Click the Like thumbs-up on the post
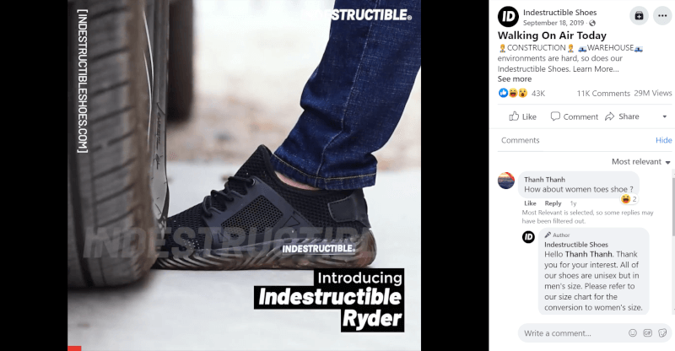The image size is (675, 351). 514,116
